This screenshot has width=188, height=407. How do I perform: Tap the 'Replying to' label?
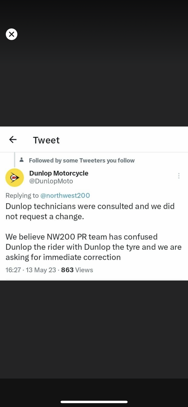click(22, 195)
